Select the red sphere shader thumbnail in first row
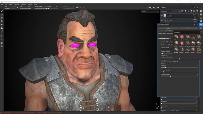The height and width of the screenshot is (114, 203). [x=182, y=37]
